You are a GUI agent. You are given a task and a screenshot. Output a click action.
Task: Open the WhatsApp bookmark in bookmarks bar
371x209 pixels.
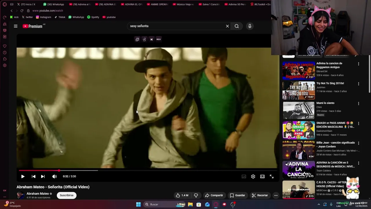click(x=76, y=17)
